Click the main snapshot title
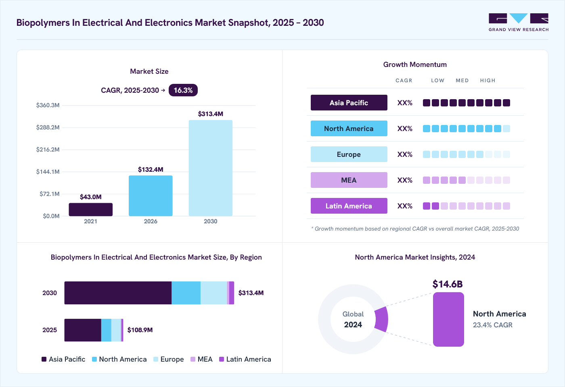565x387 pixels. (170, 23)
